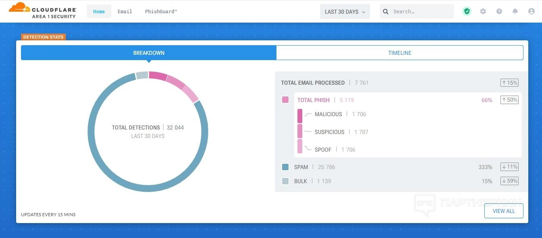542x238 pixels.
Task: Click the BULK row label
Action: point(301,181)
